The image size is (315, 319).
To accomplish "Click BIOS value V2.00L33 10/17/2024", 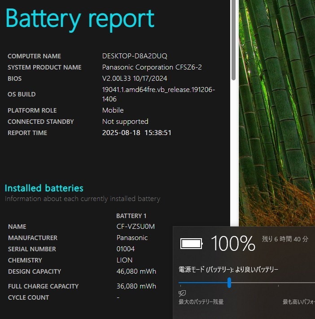I will pos(135,79).
